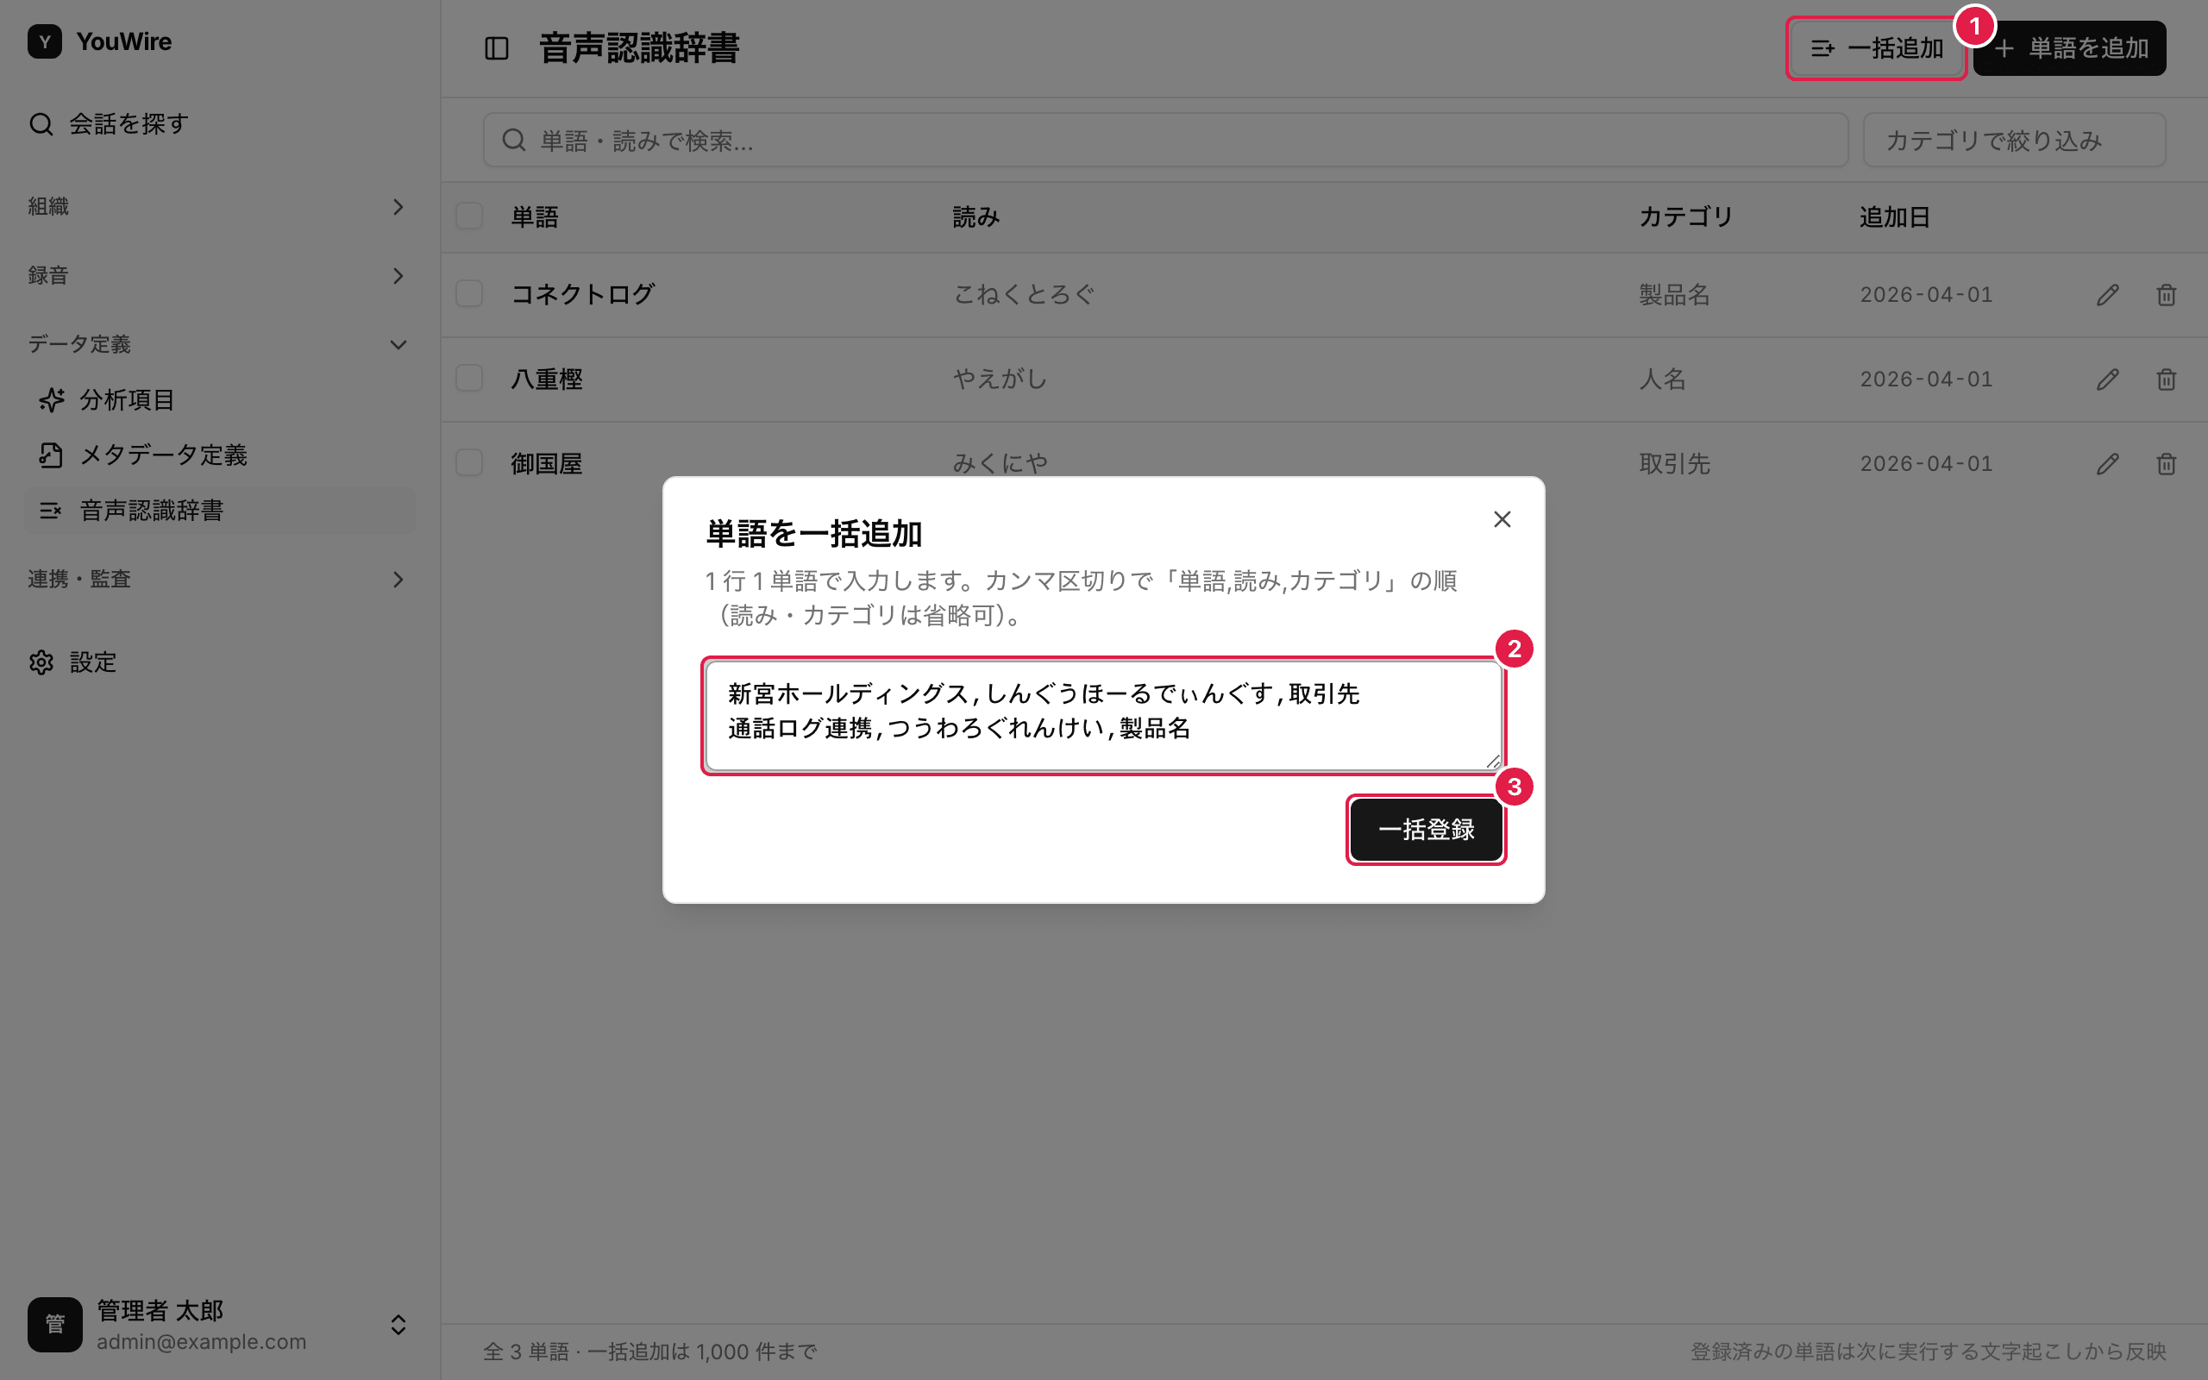
Task: Click the 音声認識辞書 list icon in sidebar
Action: pos(51,511)
